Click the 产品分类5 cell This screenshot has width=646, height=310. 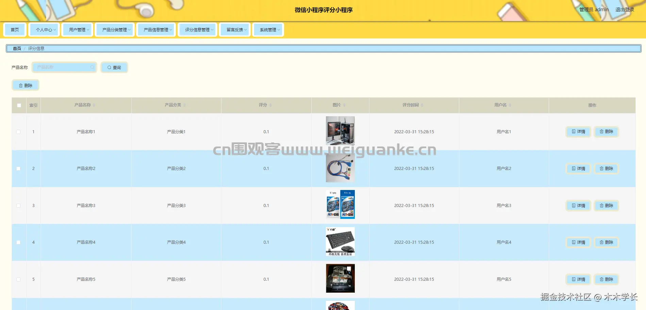pyautogui.click(x=176, y=279)
